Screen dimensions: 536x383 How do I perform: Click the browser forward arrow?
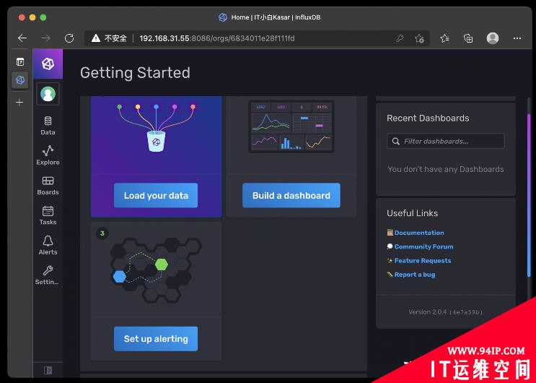point(45,38)
